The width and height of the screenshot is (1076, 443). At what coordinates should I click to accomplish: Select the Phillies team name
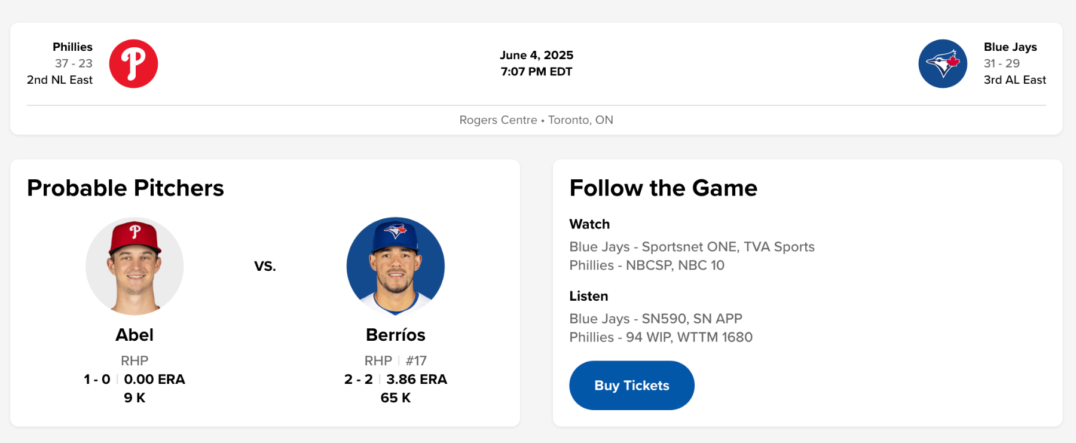(72, 47)
